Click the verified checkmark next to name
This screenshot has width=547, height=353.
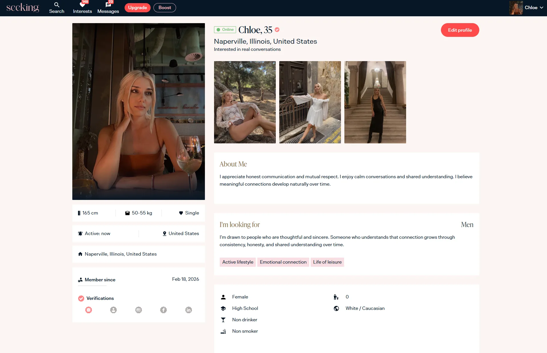[x=277, y=30]
